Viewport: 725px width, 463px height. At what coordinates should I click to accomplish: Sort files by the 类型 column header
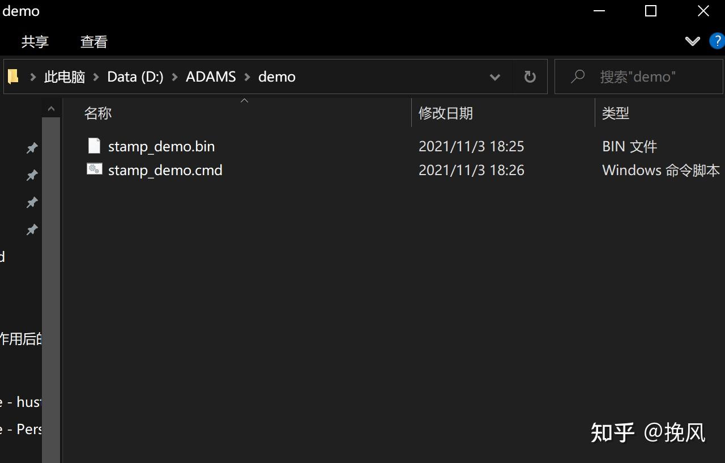(615, 113)
